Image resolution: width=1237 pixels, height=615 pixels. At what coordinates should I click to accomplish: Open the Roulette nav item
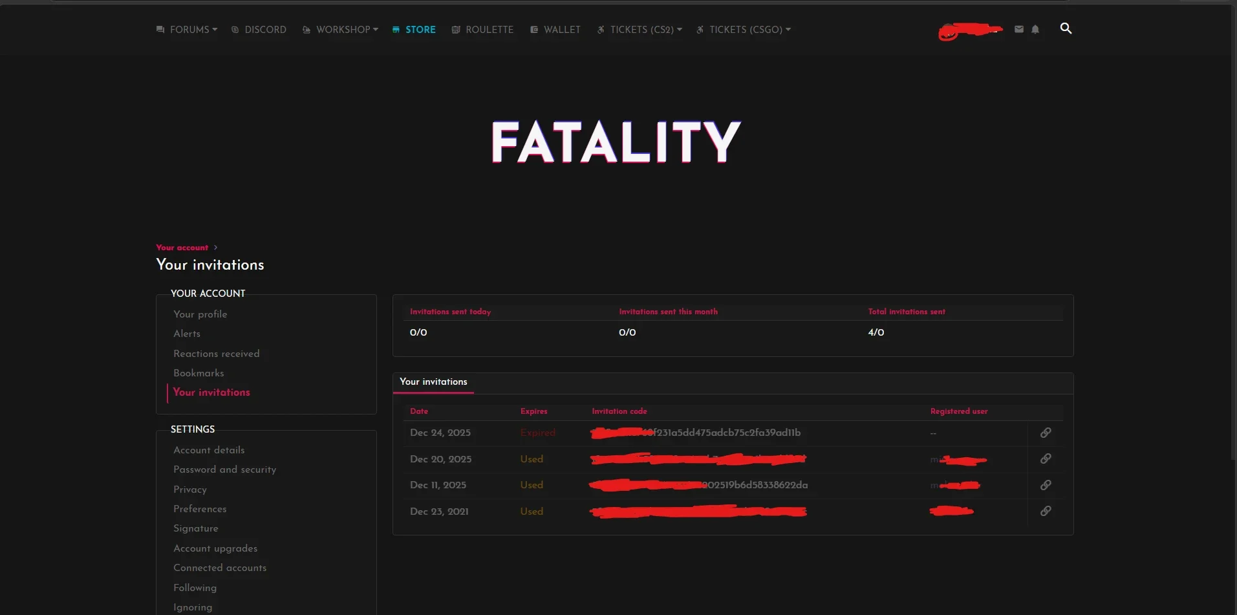pos(482,30)
